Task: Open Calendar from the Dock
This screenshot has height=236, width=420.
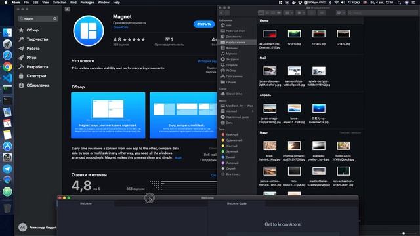Action: (x=7, y=123)
